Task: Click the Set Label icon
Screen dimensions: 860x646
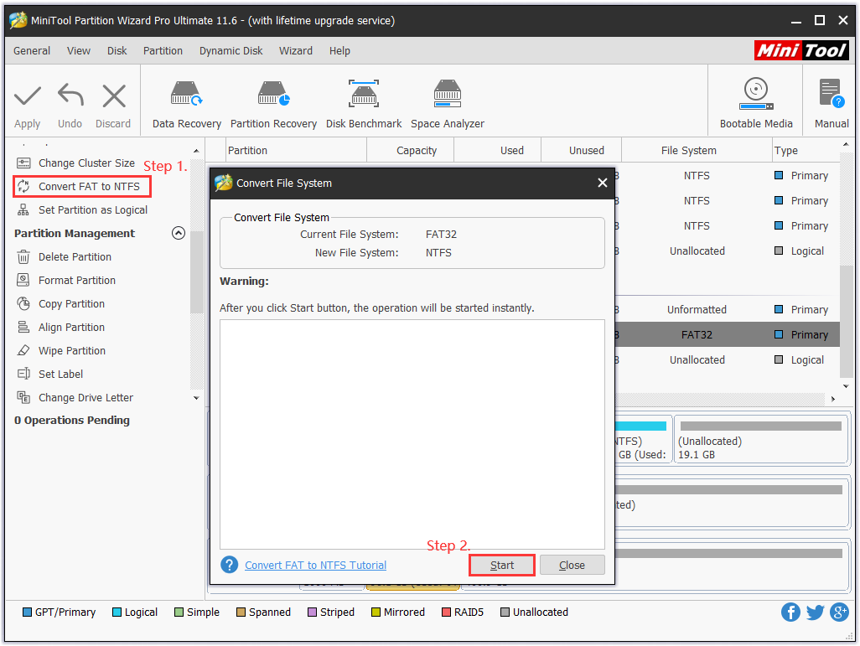Action: tap(23, 374)
